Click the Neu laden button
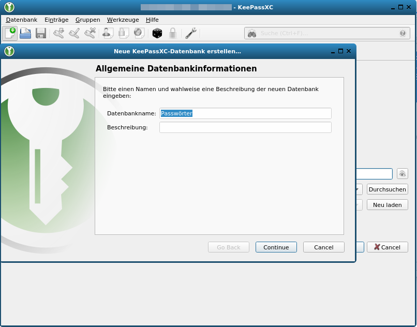Screen dimensions: 417x327 click(387, 204)
